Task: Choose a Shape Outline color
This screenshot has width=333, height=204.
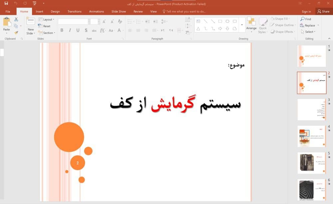Action: pos(283,25)
